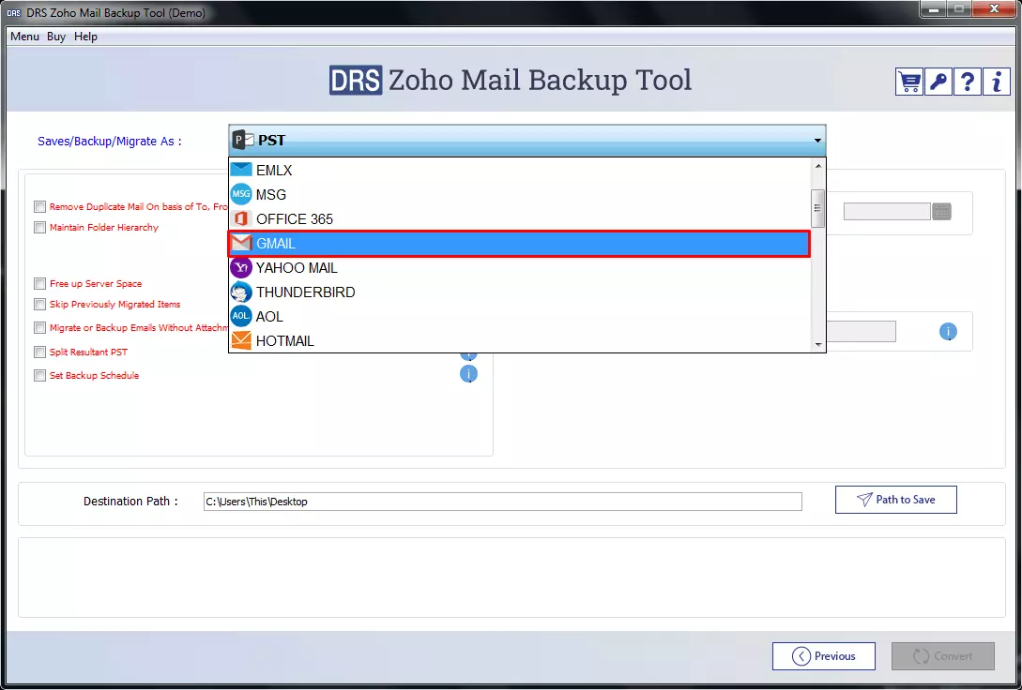Viewport: 1022px width, 690px height.
Task: Open the question mark help icon
Action: (968, 82)
